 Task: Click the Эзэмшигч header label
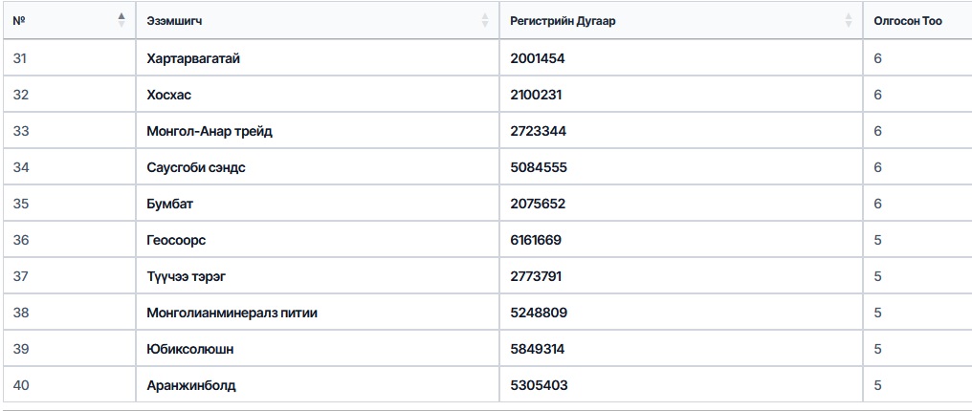[x=174, y=21]
